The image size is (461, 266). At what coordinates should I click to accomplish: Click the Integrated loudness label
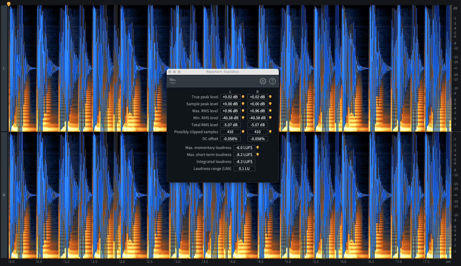(x=214, y=162)
